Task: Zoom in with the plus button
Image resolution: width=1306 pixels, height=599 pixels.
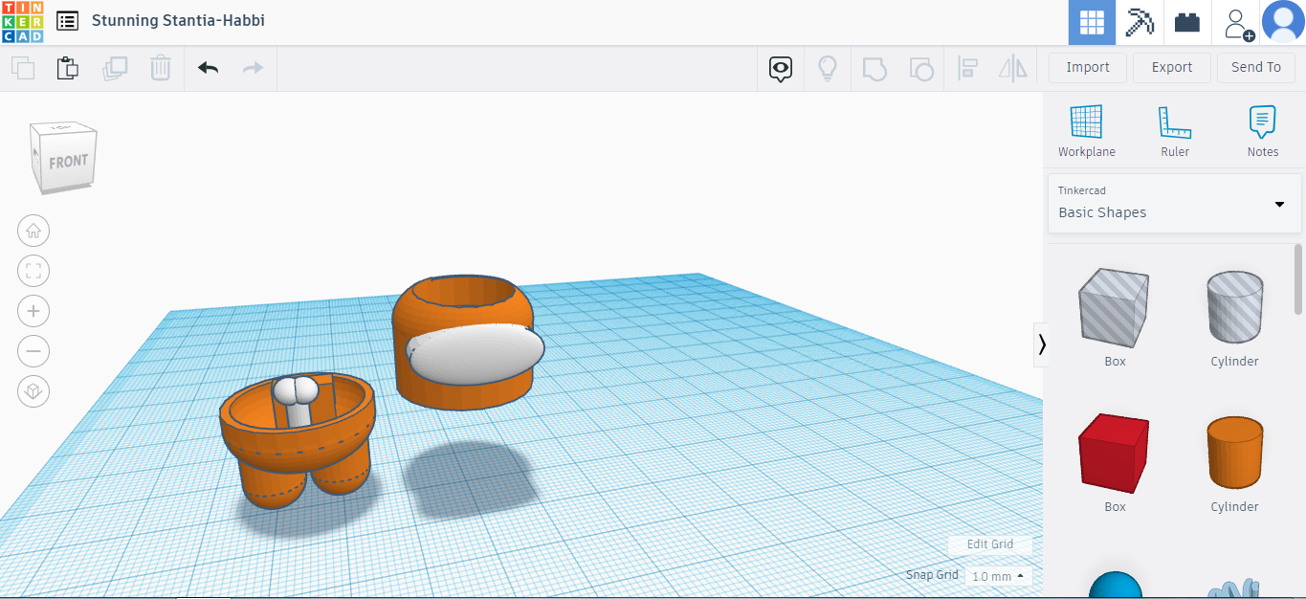Action: [x=33, y=311]
